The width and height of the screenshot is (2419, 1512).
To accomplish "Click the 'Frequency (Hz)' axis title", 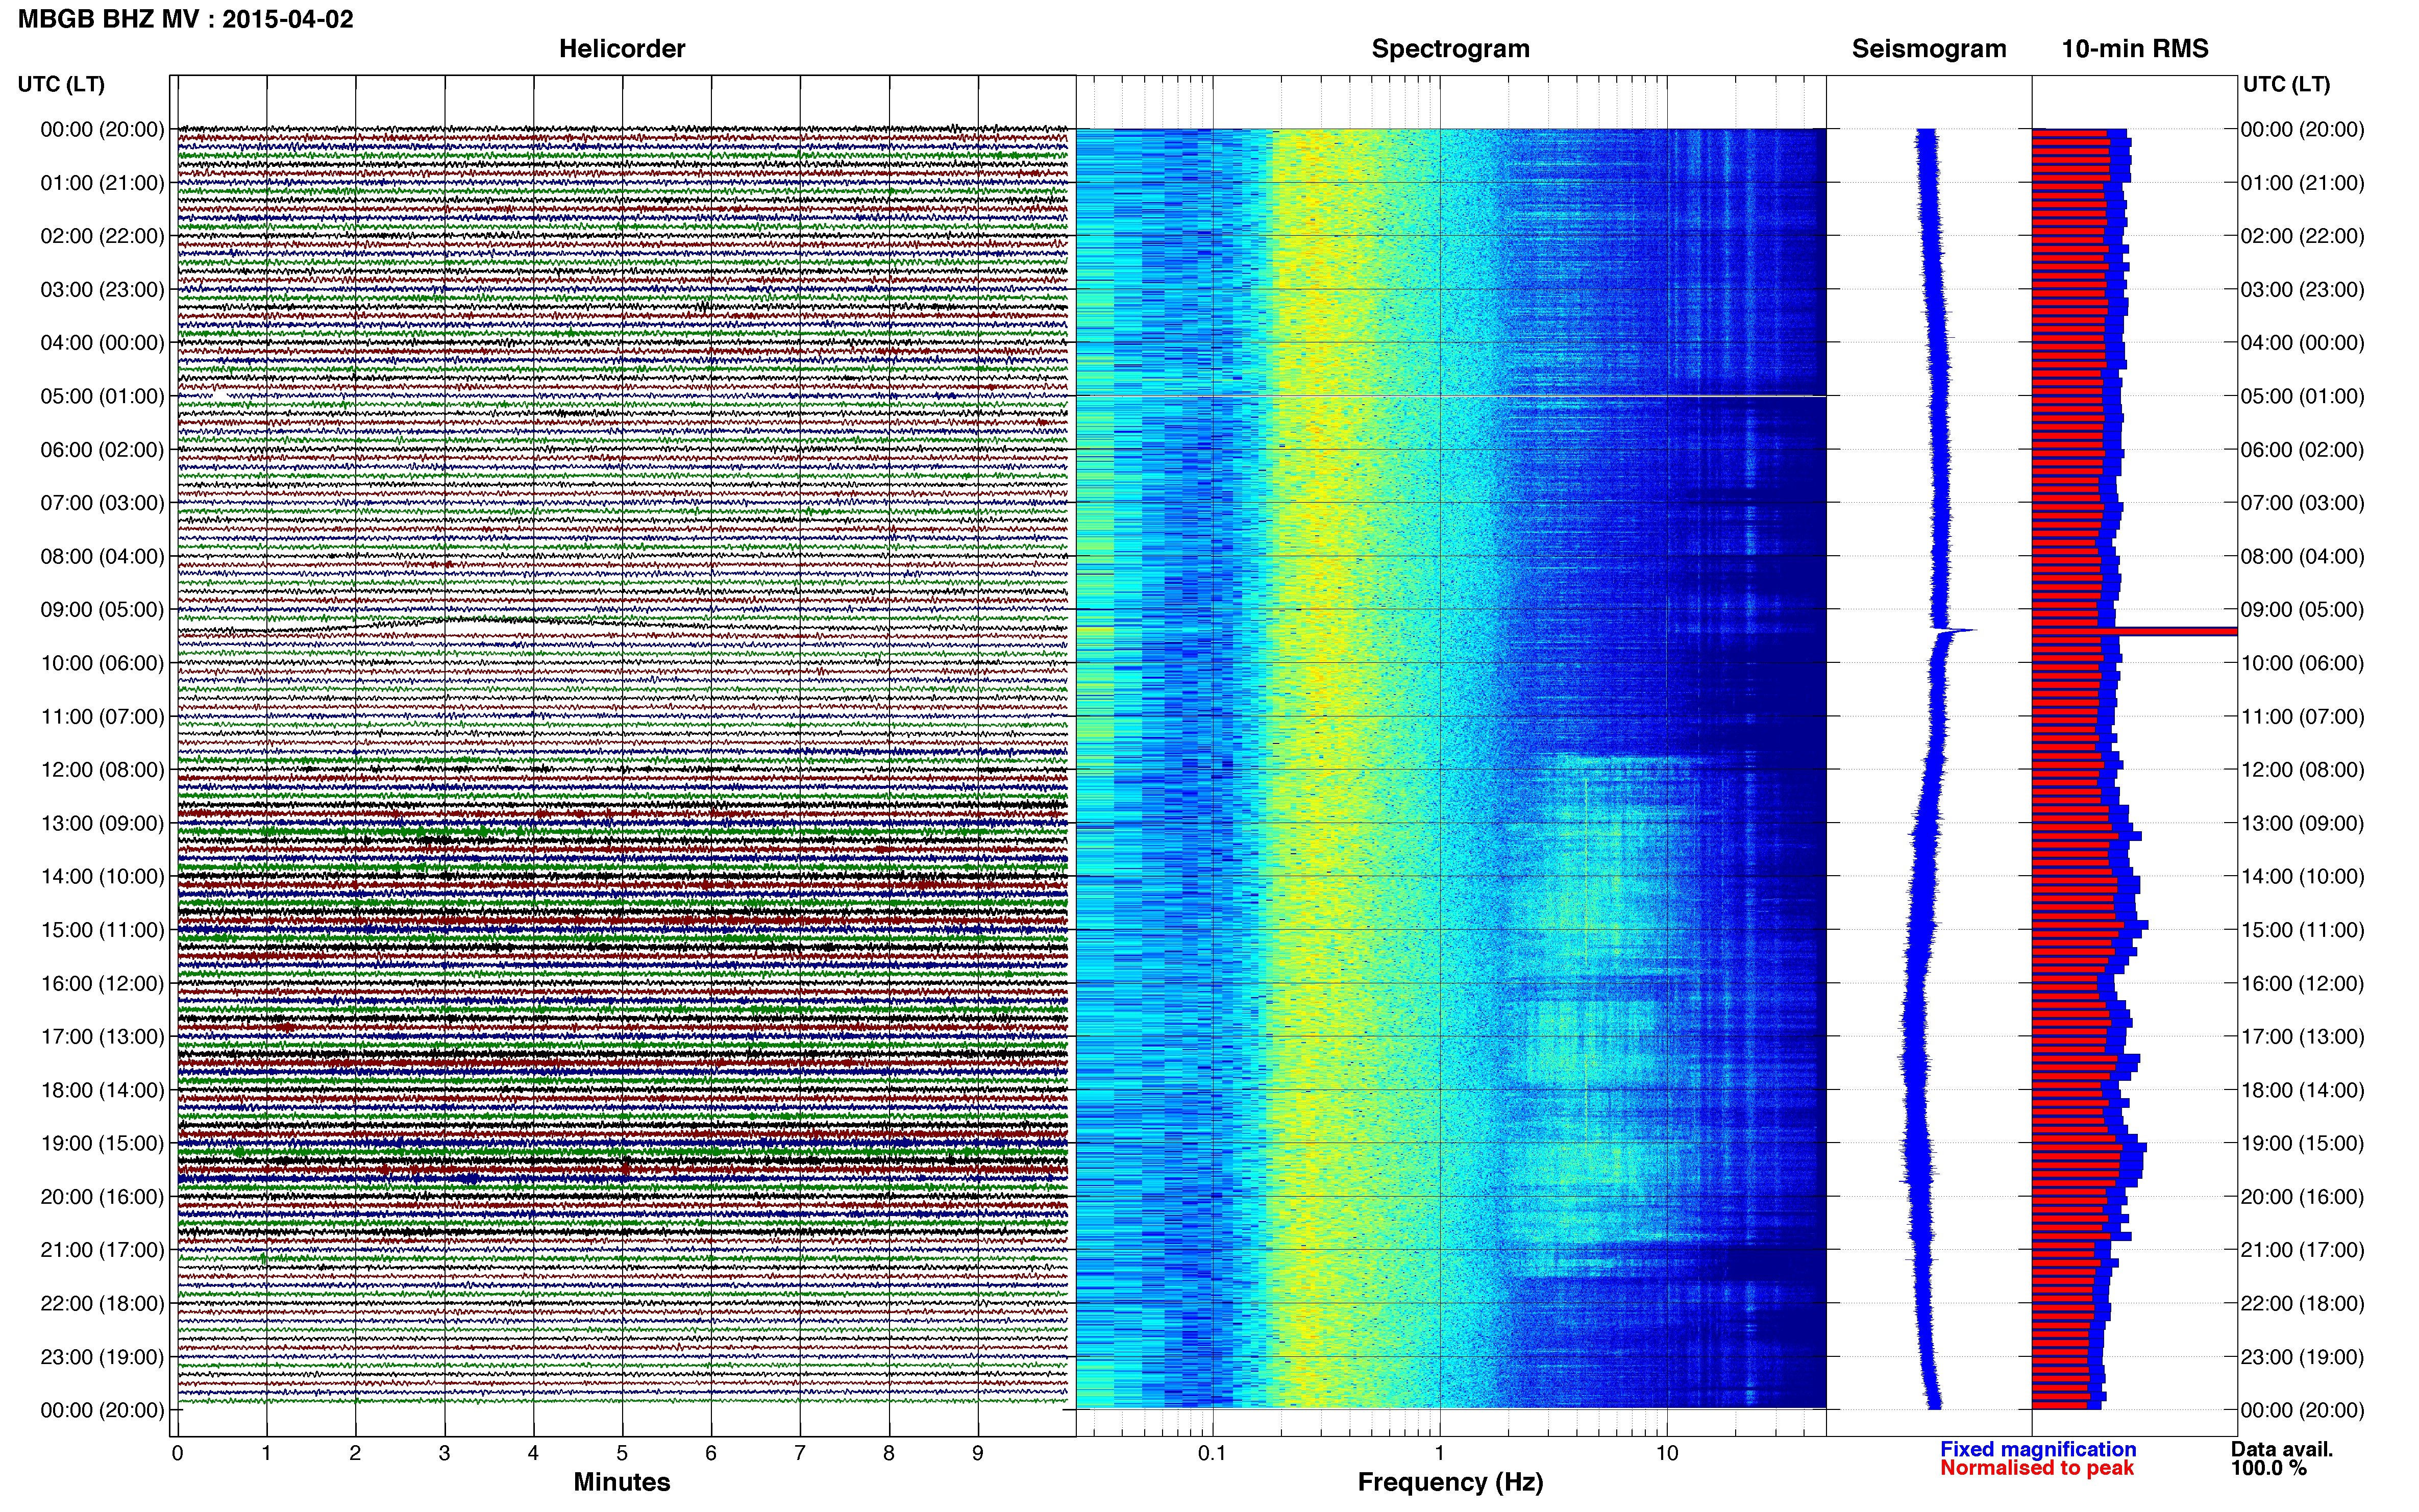I will (1450, 1482).
